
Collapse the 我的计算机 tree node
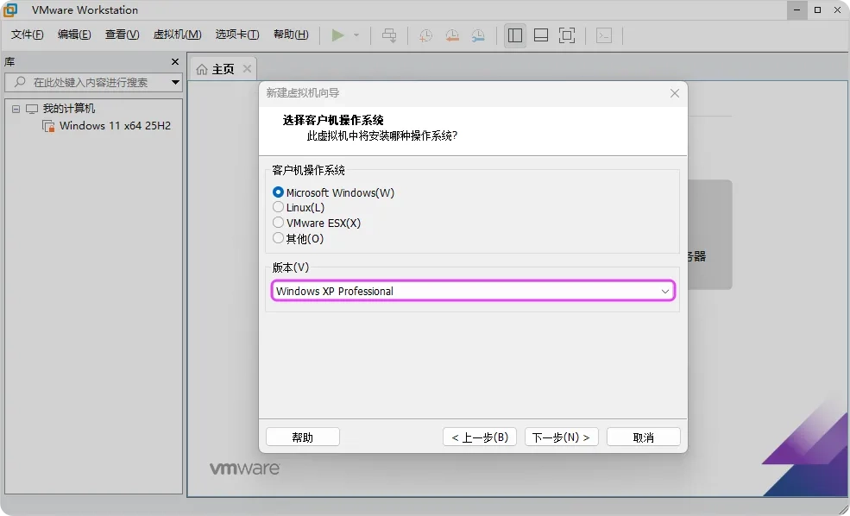[x=16, y=109]
